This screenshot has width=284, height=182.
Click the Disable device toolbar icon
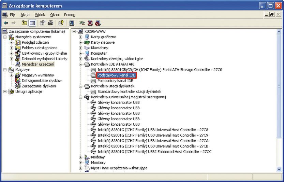coord(98,23)
